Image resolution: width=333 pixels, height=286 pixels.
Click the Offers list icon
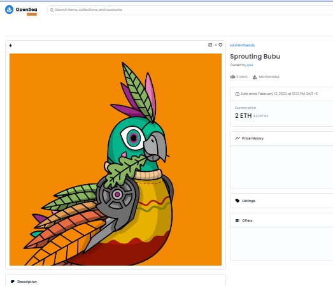pos(237,220)
